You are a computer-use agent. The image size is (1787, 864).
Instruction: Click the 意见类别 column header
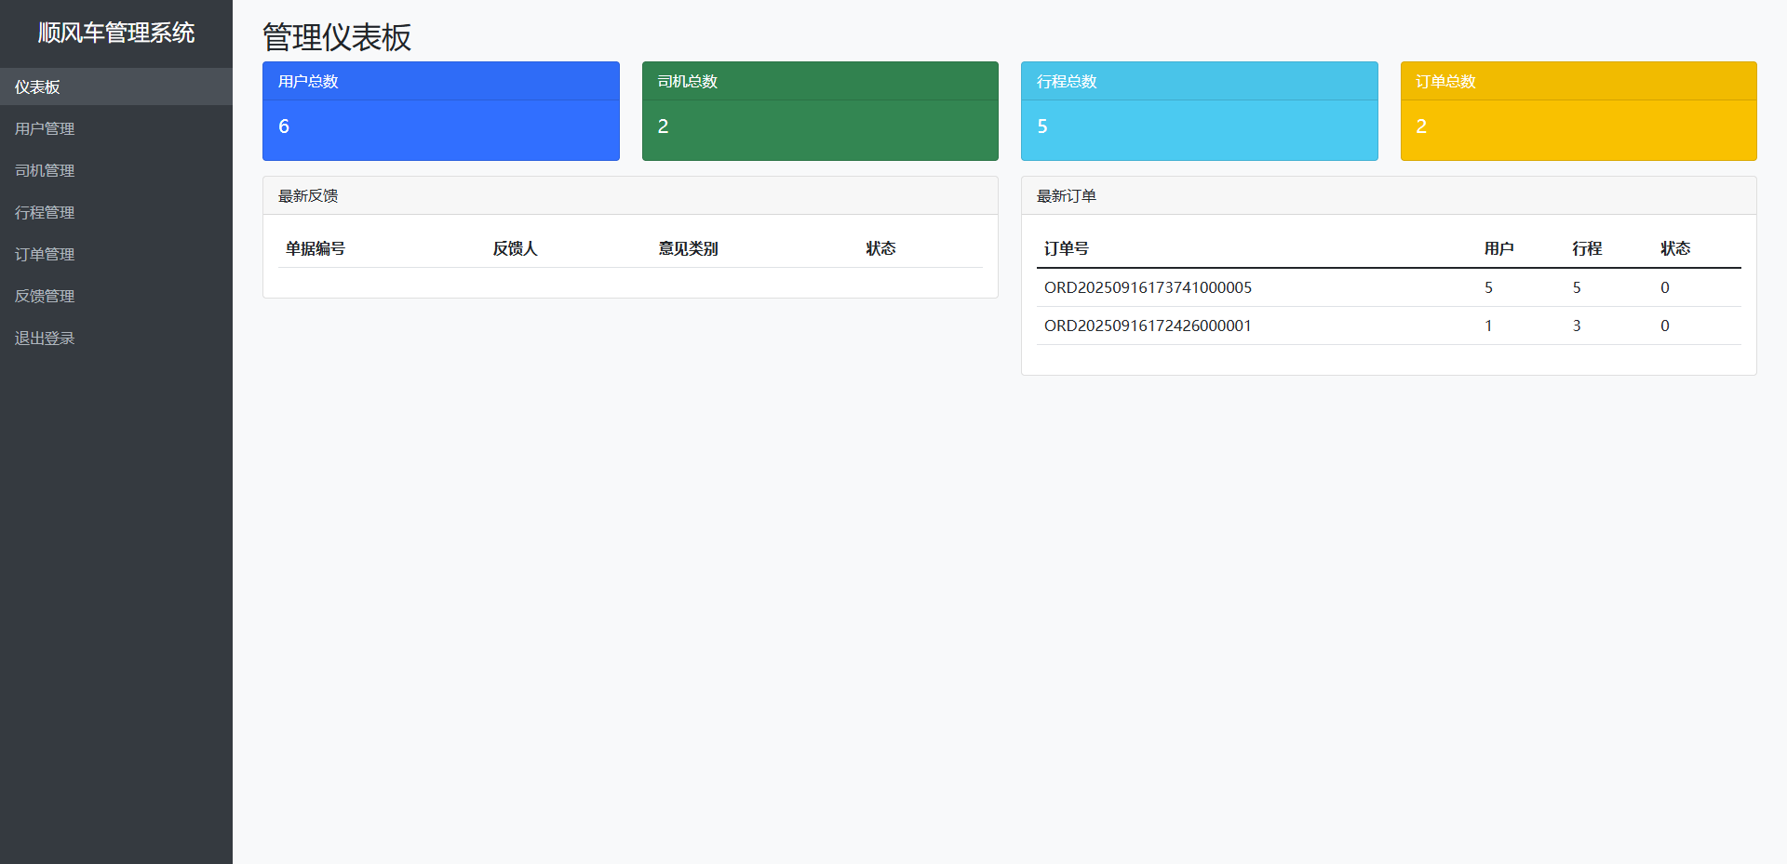click(x=688, y=248)
